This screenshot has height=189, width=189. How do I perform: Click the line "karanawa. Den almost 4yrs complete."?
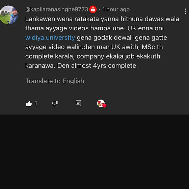point(81,66)
